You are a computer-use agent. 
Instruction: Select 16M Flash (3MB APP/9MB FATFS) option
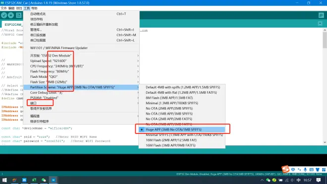tap(182, 145)
